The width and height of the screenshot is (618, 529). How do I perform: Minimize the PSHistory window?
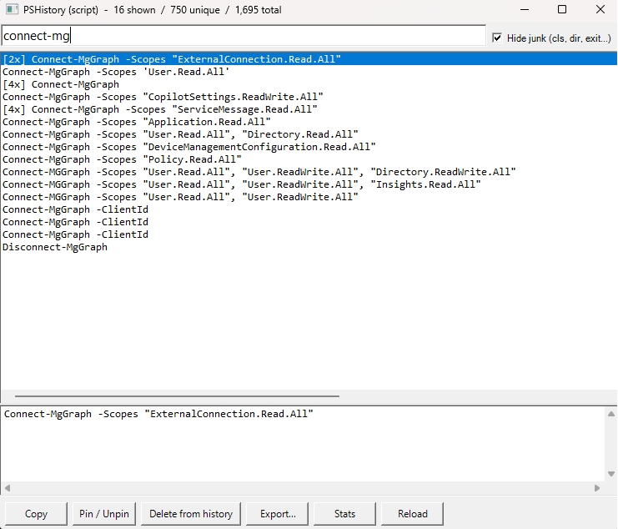click(x=525, y=9)
